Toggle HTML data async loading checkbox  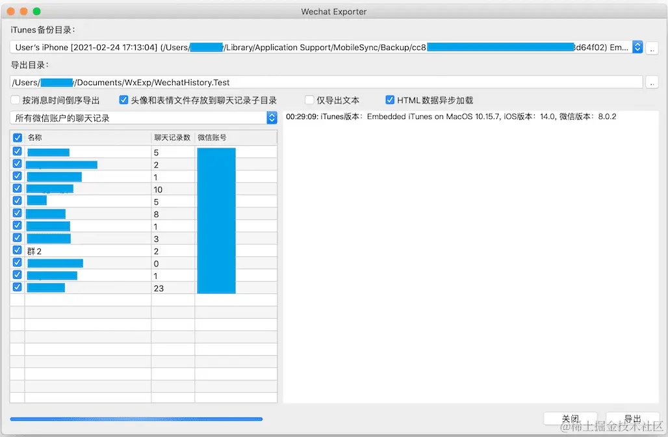point(390,99)
